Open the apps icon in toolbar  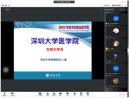81,94
